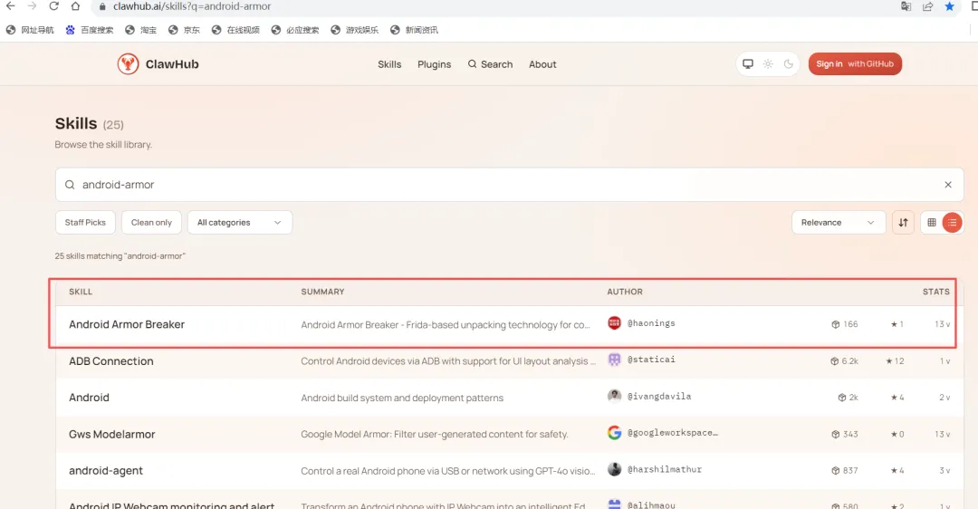This screenshot has width=978, height=509.
Task: Open 游戏娱乐 bookmark
Action: click(354, 30)
